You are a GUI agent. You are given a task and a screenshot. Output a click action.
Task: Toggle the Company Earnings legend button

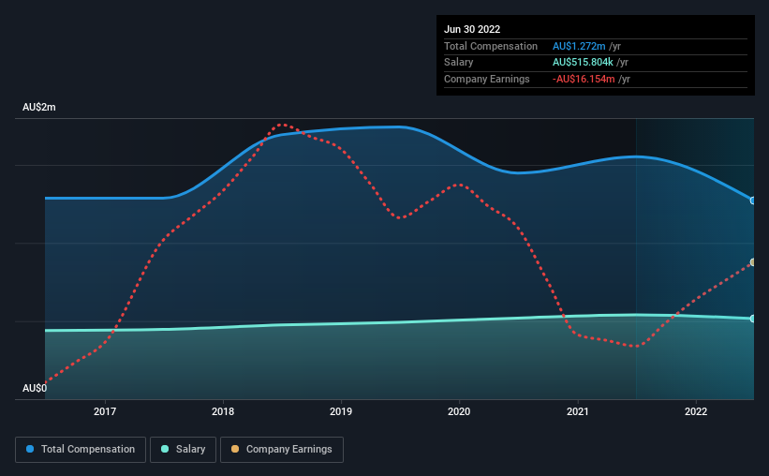[x=282, y=450]
